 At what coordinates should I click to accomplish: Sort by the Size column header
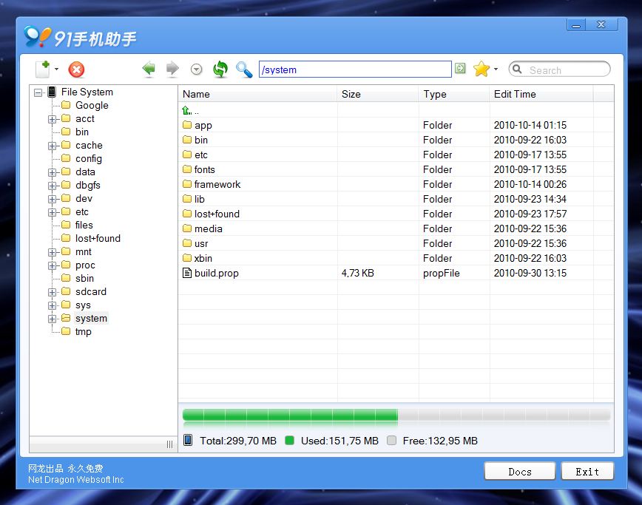tap(378, 94)
